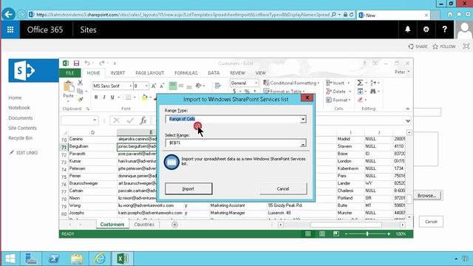
Task: Click the fill color bucket icon
Action: (x=145, y=97)
